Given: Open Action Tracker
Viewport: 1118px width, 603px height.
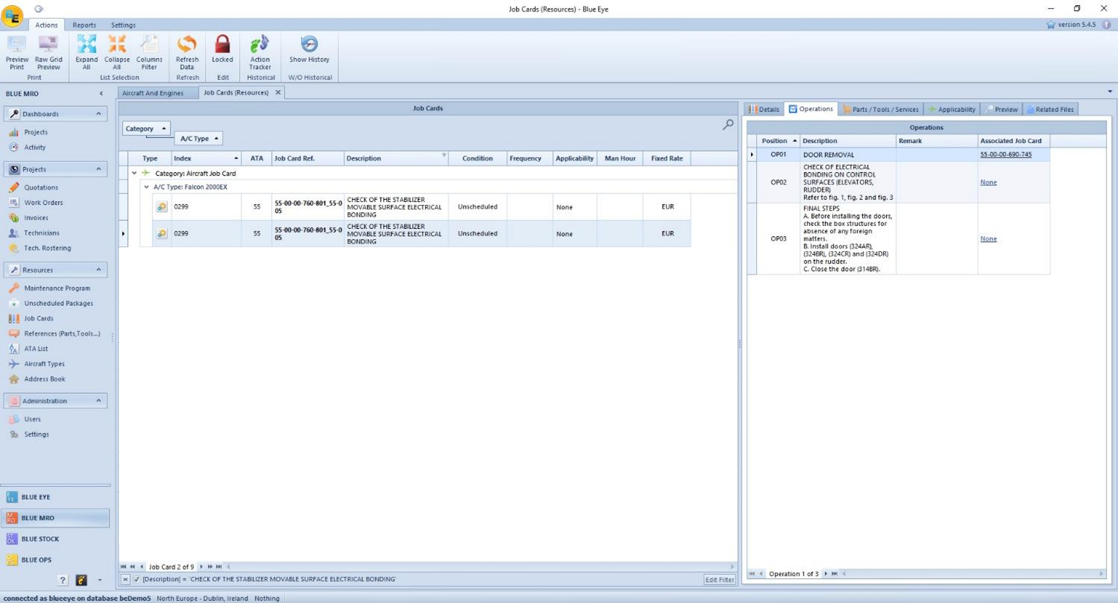Looking at the screenshot, I should click(260, 52).
